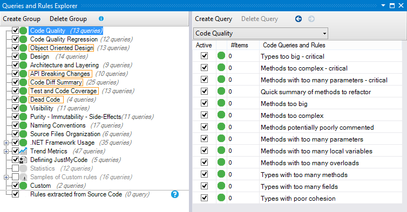Click the grey status circle of Statistics
This screenshot has width=407, height=212.
click(23, 168)
